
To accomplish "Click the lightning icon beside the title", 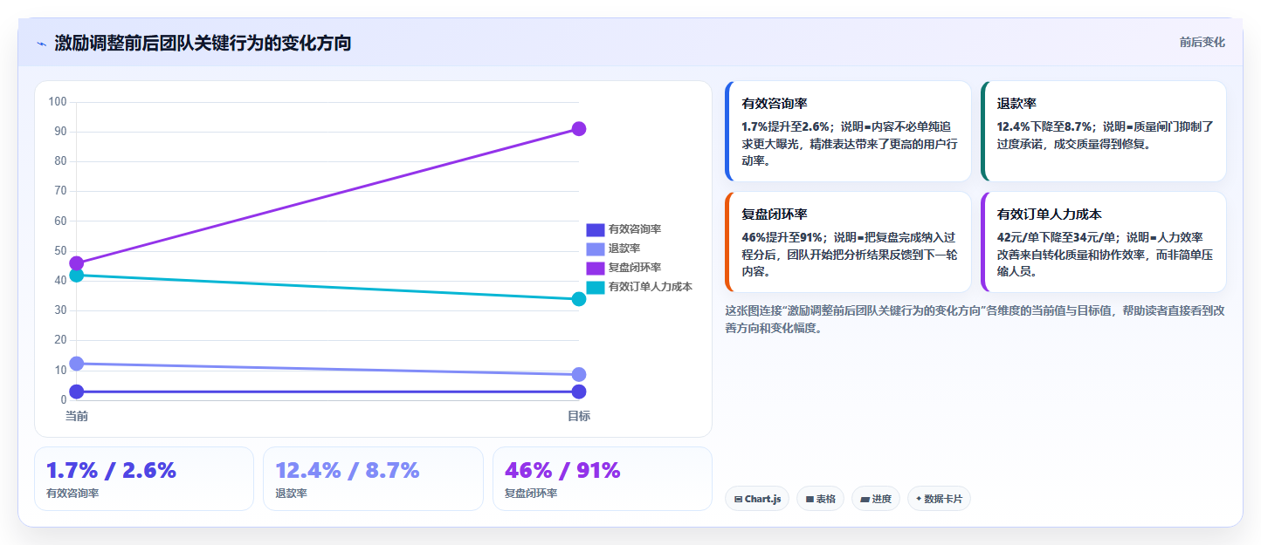I will coord(41,43).
